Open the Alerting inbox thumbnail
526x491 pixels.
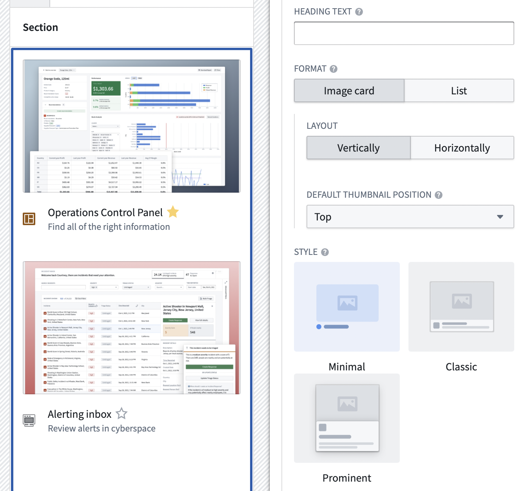point(132,328)
